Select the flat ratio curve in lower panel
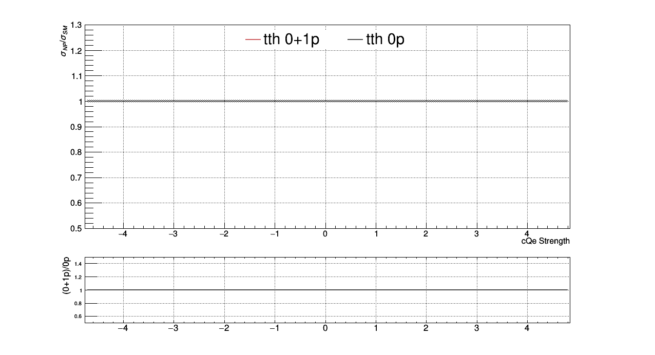Screen dimensions: 655x355 tap(327, 290)
